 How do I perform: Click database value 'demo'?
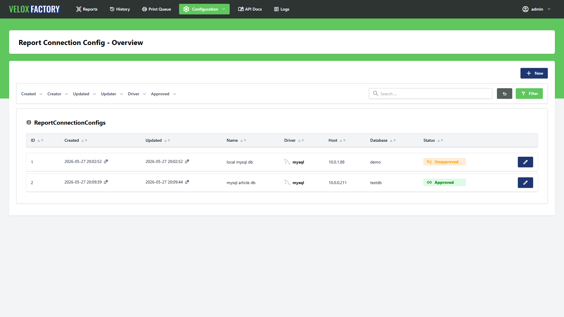(x=375, y=162)
